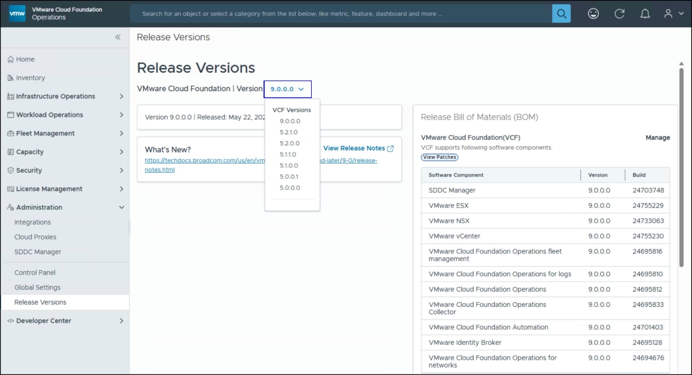
Task: Expand License Management chevron
Action: (x=121, y=189)
